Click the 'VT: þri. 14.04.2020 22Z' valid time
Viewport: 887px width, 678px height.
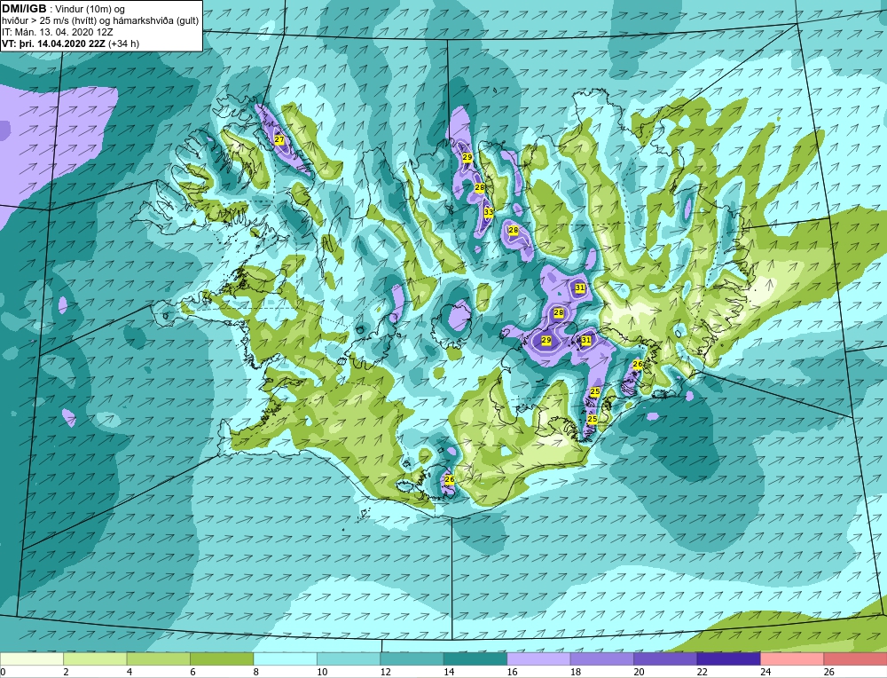click(x=53, y=43)
